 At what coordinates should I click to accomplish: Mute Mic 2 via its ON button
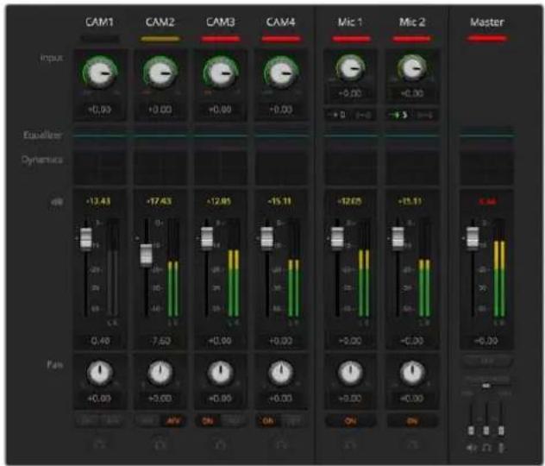coord(412,421)
